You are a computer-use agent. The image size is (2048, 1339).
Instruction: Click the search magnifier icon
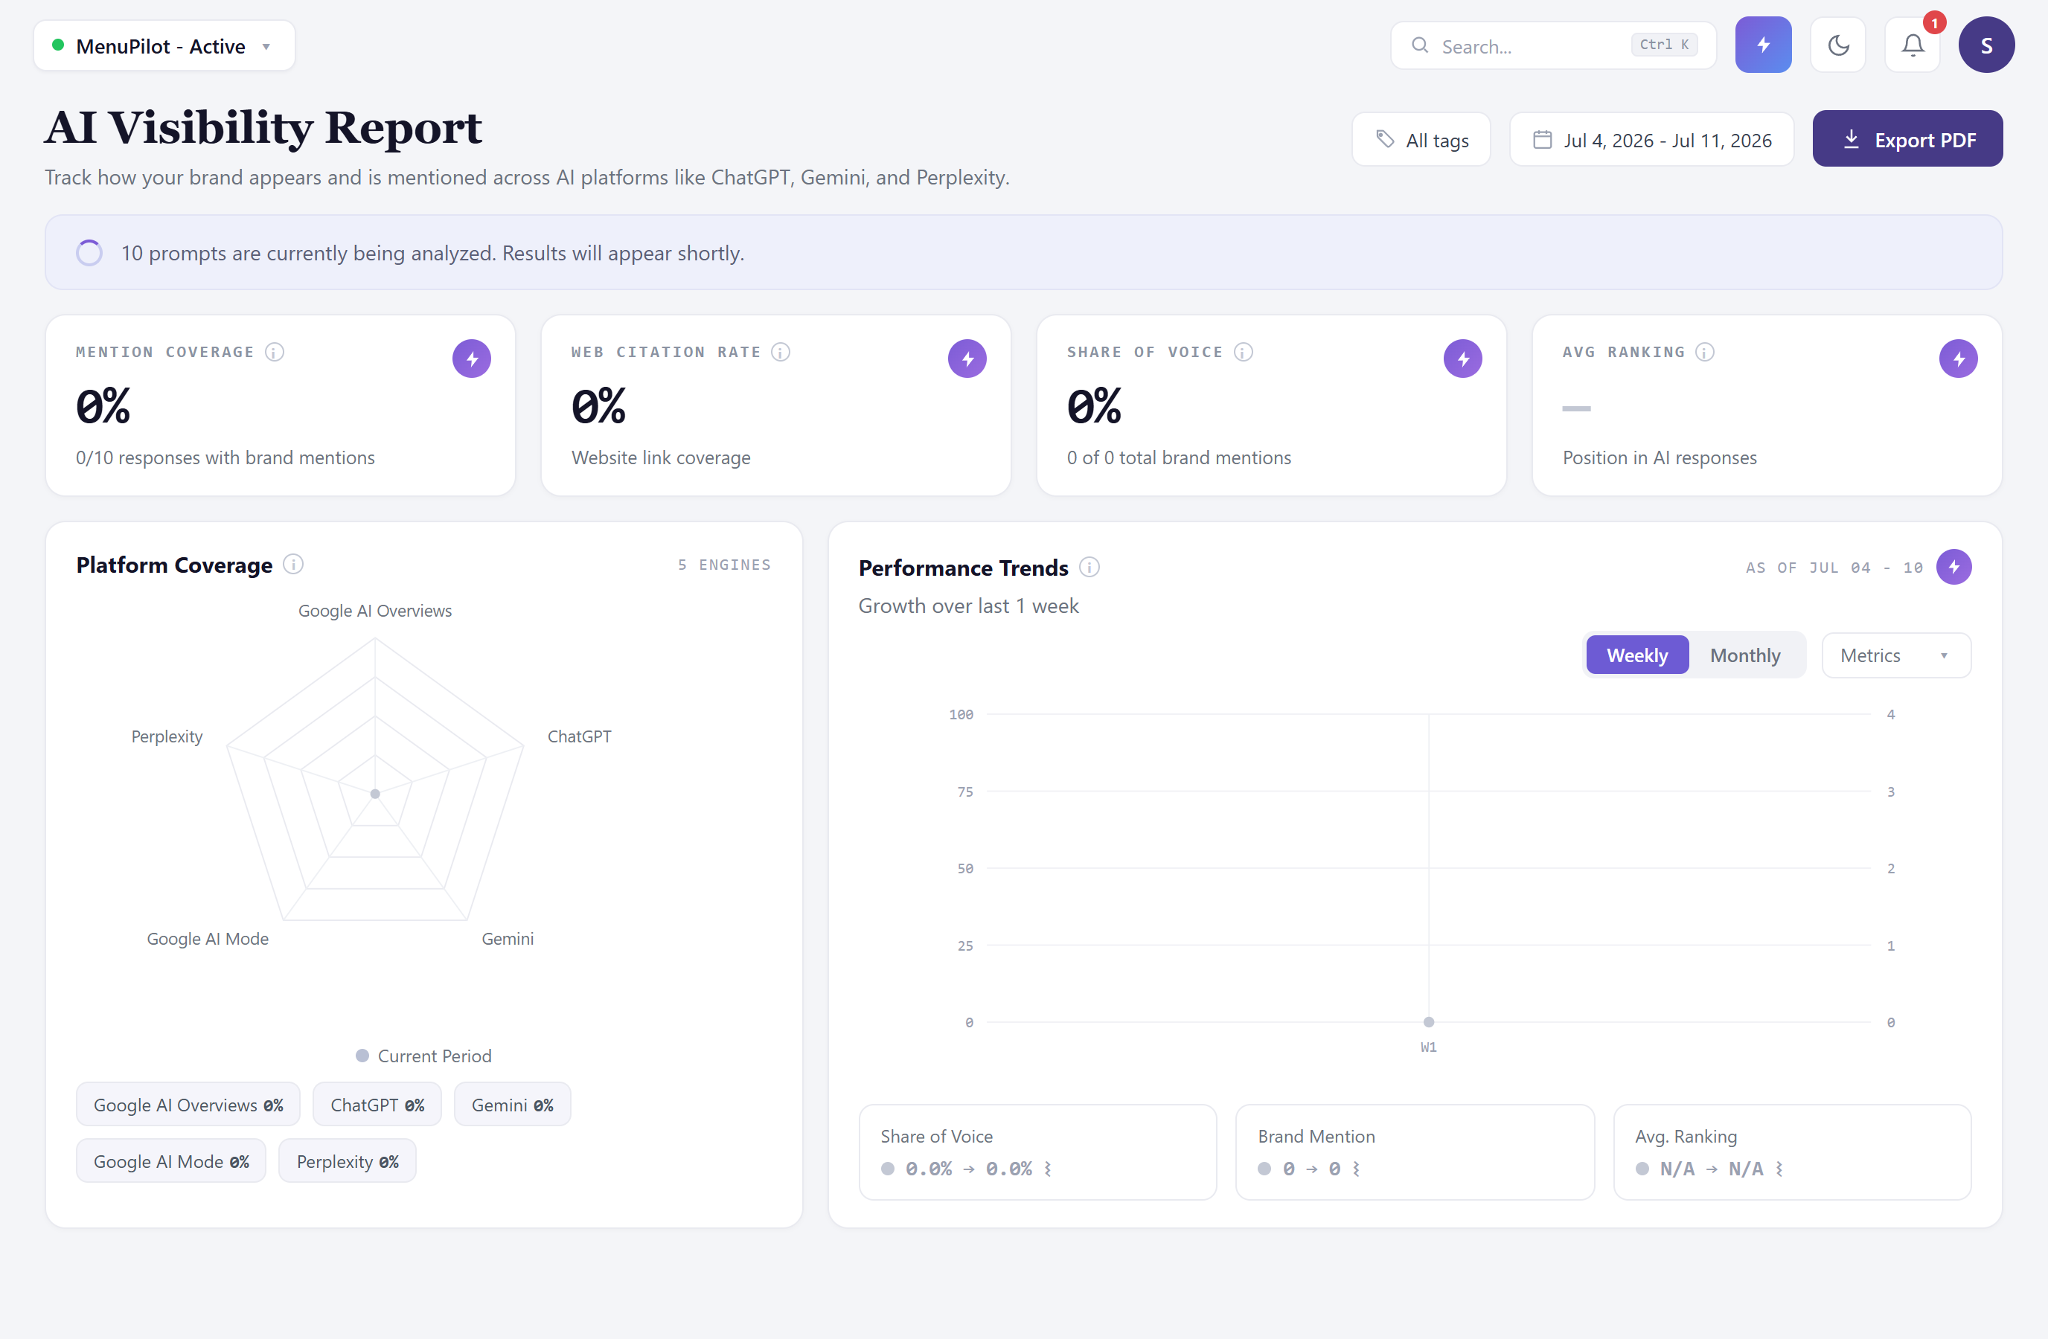[x=1420, y=45]
